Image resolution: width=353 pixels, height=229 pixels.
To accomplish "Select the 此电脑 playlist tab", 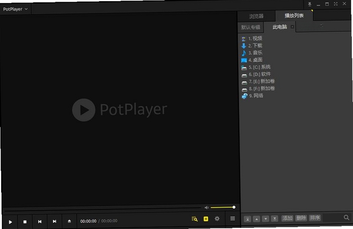I will coord(279,27).
